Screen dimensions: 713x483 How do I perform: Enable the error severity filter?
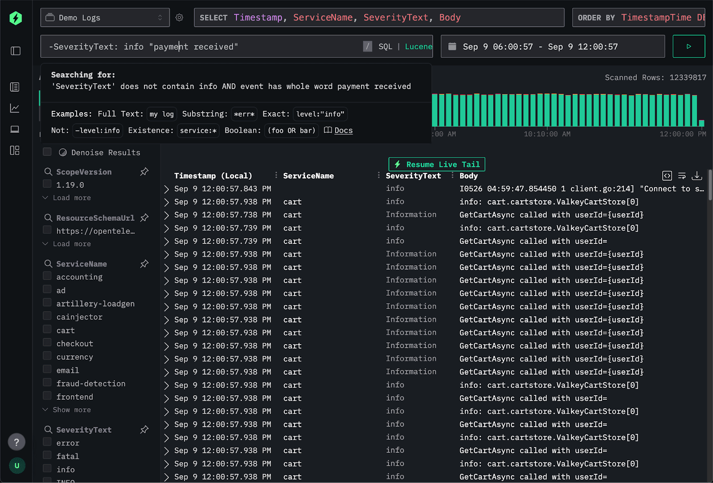pyautogui.click(x=47, y=442)
